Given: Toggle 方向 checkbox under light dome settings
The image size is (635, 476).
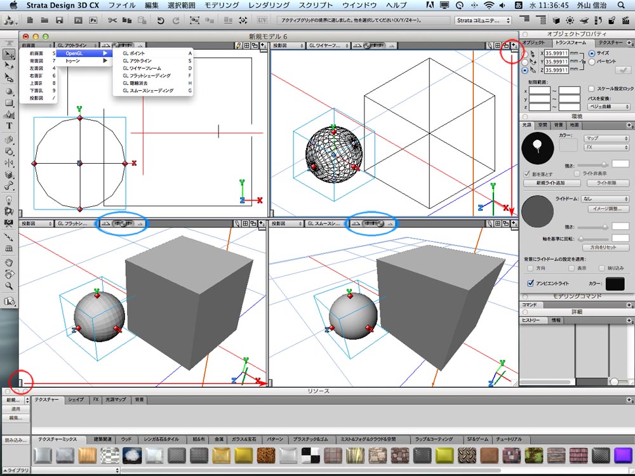Looking at the screenshot, I should coord(530,268).
